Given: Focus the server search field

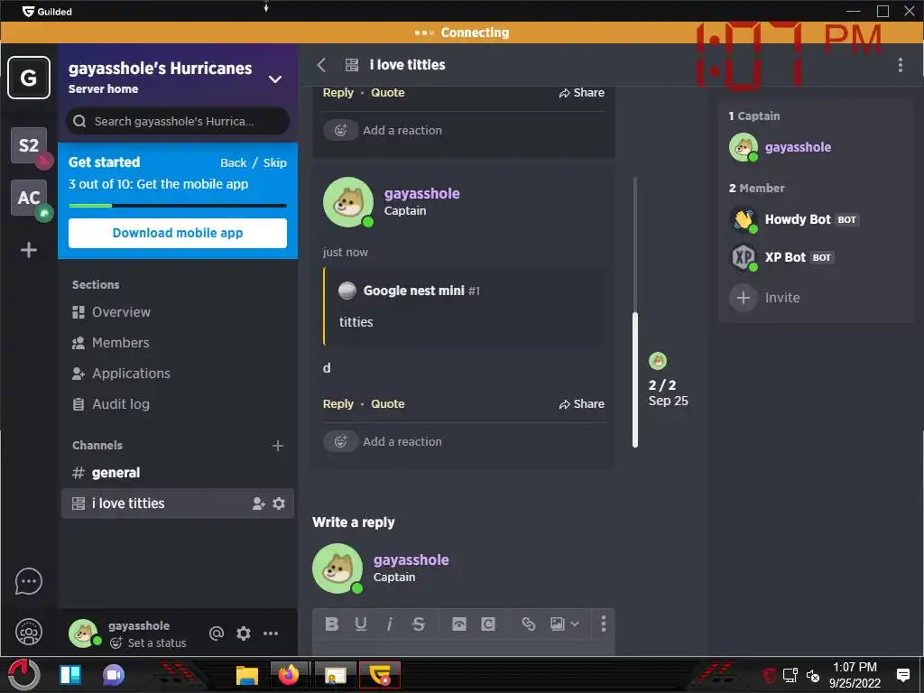Looking at the screenshot, I should [178, 122].
